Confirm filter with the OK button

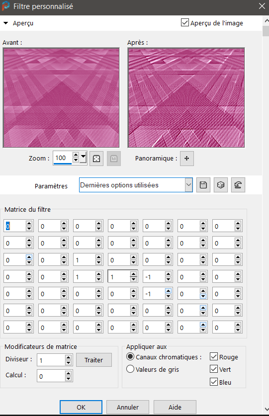(81, 407)
